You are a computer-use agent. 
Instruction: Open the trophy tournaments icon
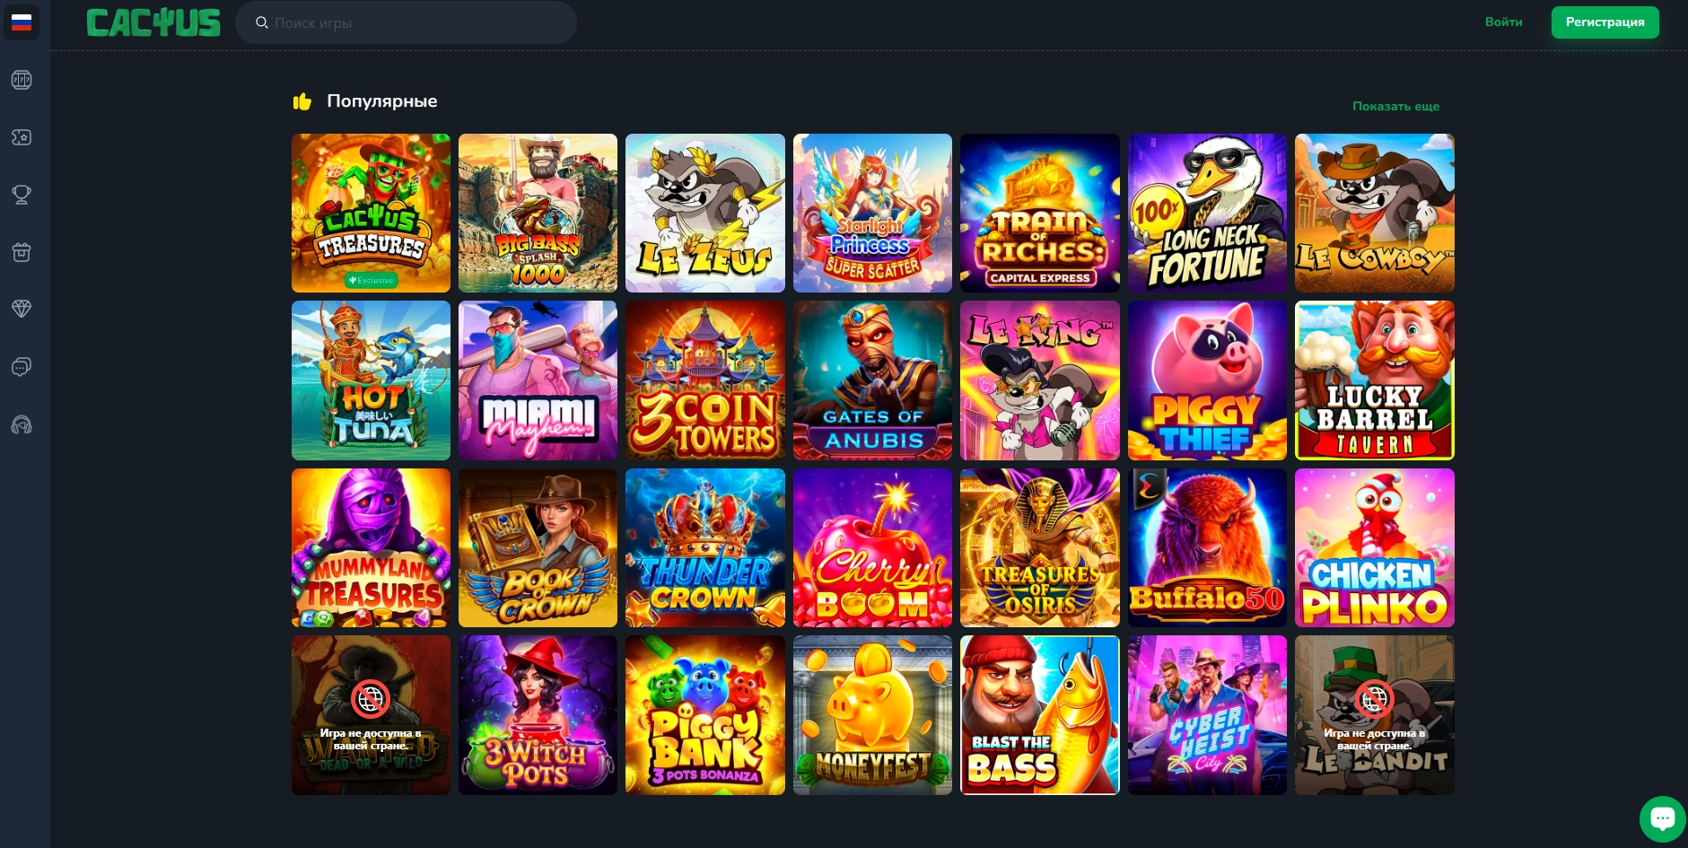point(22,195)
